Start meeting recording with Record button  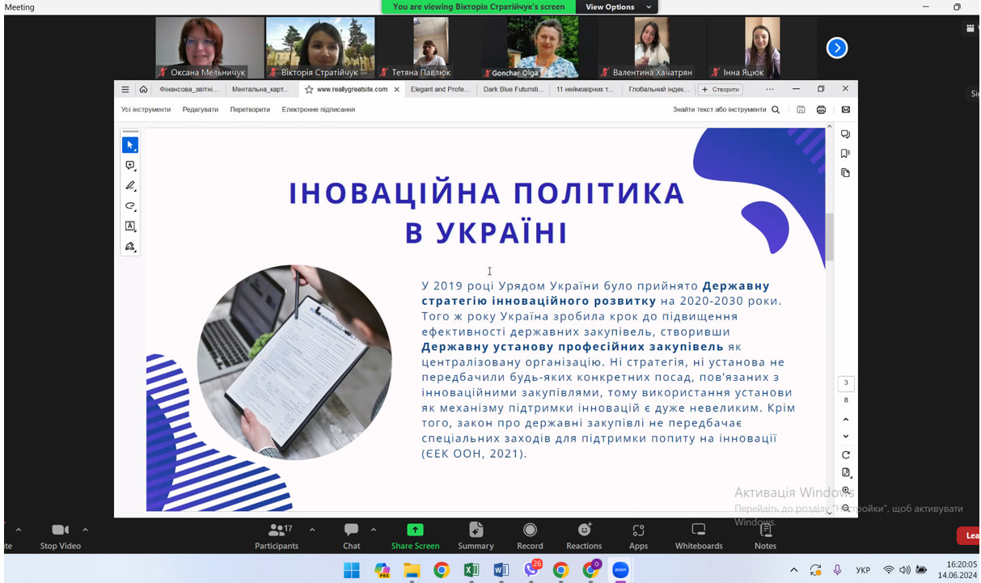(530, 535)
